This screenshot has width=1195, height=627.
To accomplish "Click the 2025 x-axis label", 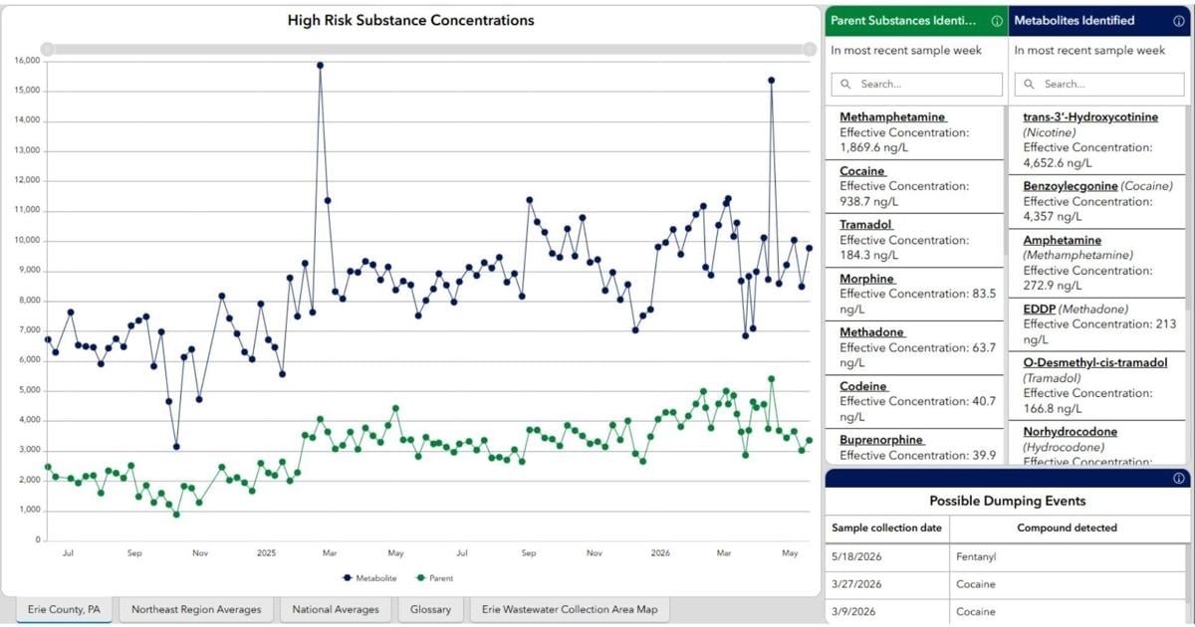I will (x=266, y=552).
